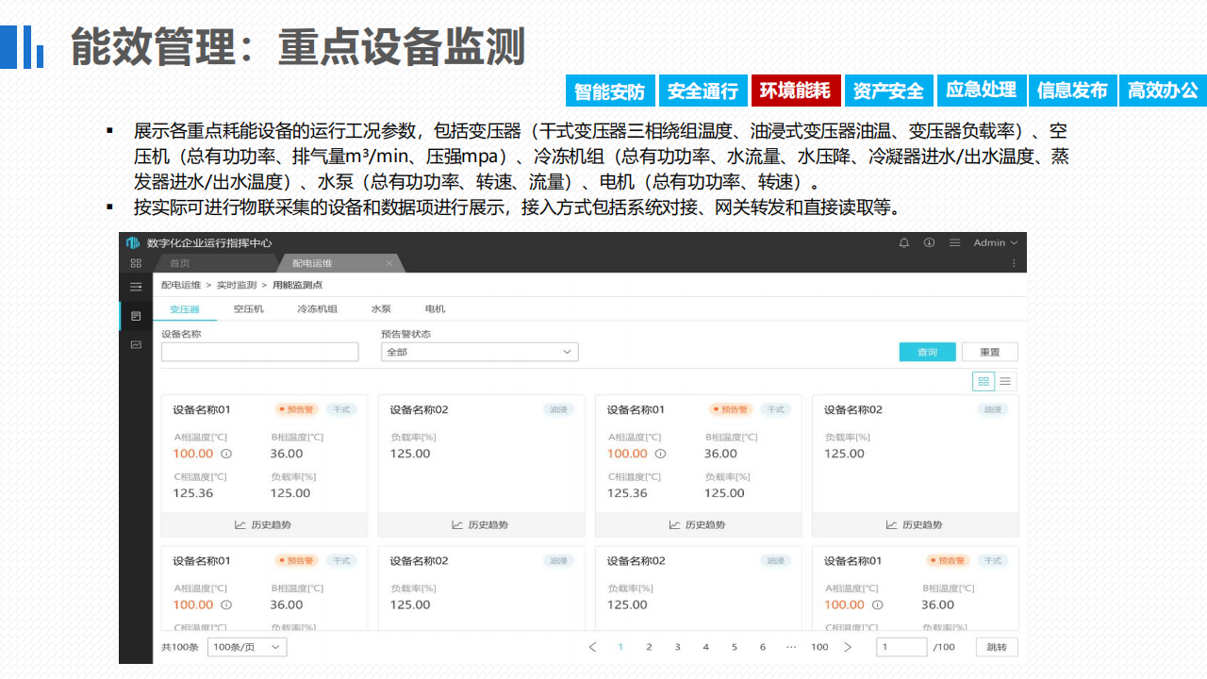This screenshot has height=679, width=1207.
Task: Switch to card grid view
Action: [984, 381]
